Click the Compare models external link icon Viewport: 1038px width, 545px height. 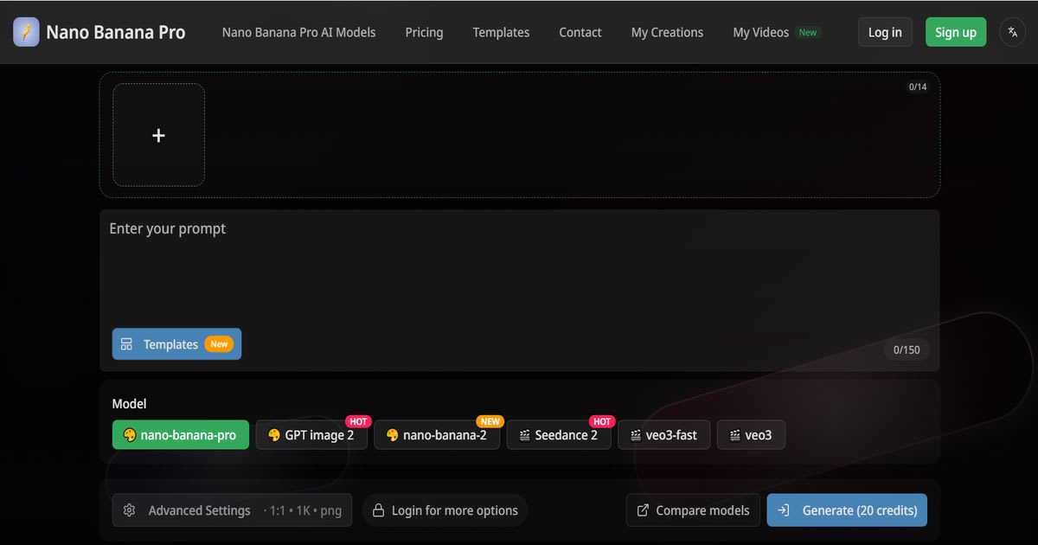(x=643, y=510)
